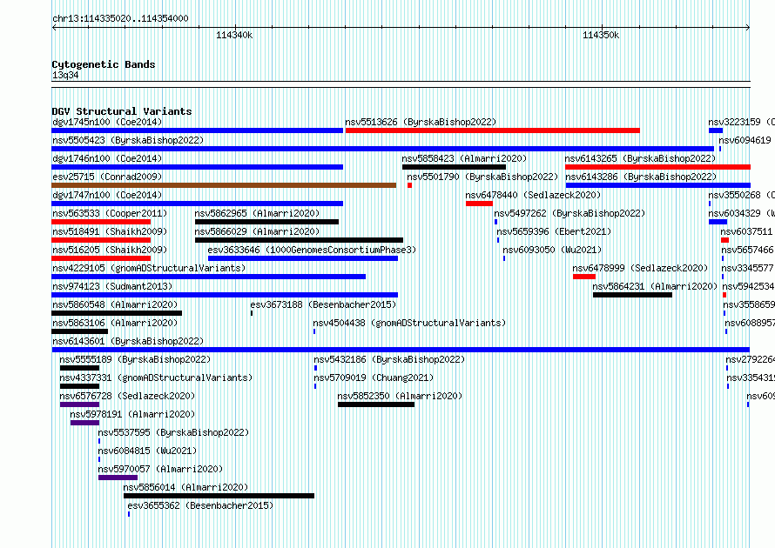Click the nsv6034329 blue bar

[x=718, y=222]
